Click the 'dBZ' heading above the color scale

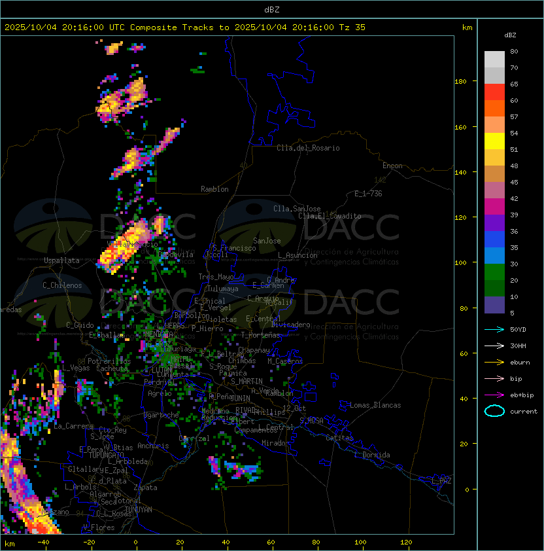tap(510, 35)
